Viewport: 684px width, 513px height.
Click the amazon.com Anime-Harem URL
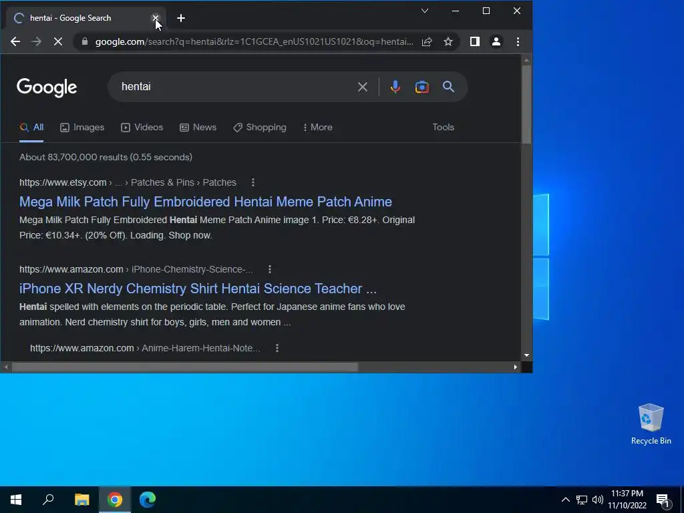[145, 348]
